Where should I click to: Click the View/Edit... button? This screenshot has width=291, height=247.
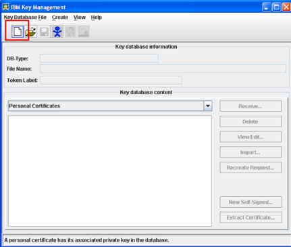250,137
